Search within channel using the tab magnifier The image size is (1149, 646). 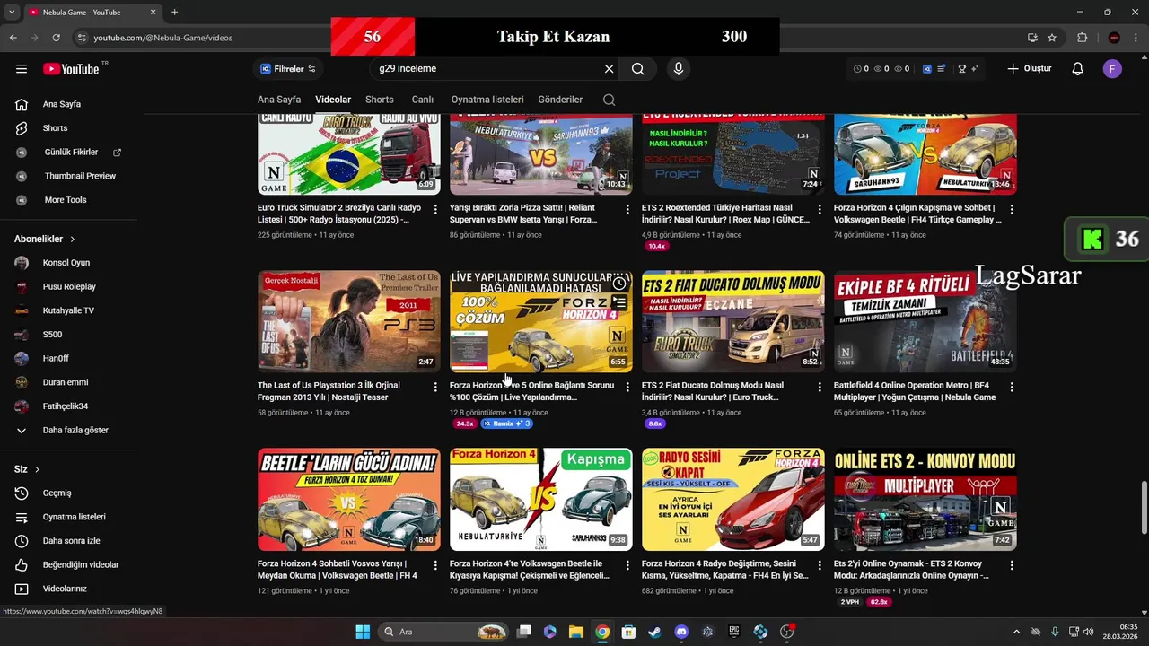(x=610, y=100)
